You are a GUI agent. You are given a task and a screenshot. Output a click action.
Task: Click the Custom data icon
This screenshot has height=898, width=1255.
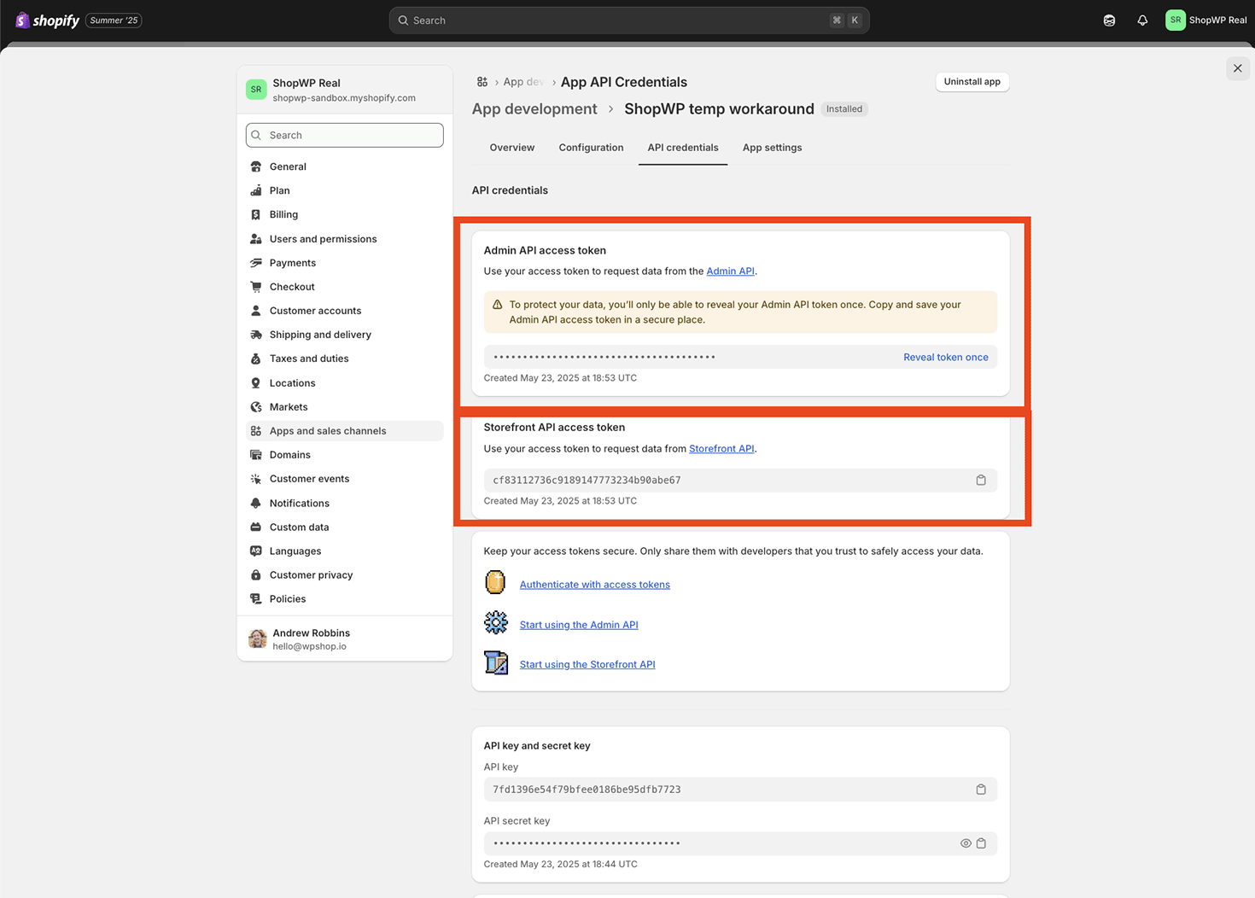coord(256,528)
